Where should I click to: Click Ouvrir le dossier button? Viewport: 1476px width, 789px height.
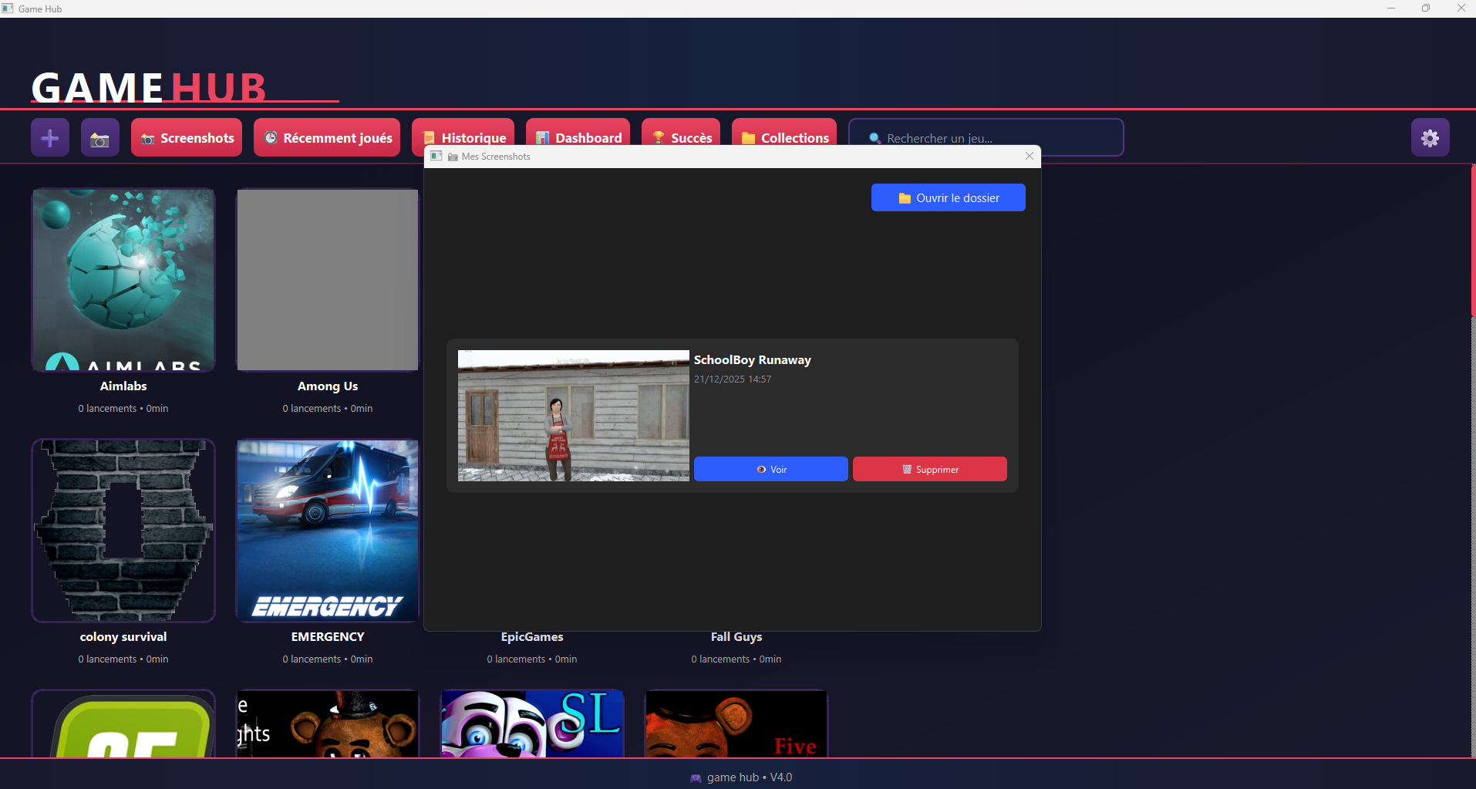tap(949, 197)
